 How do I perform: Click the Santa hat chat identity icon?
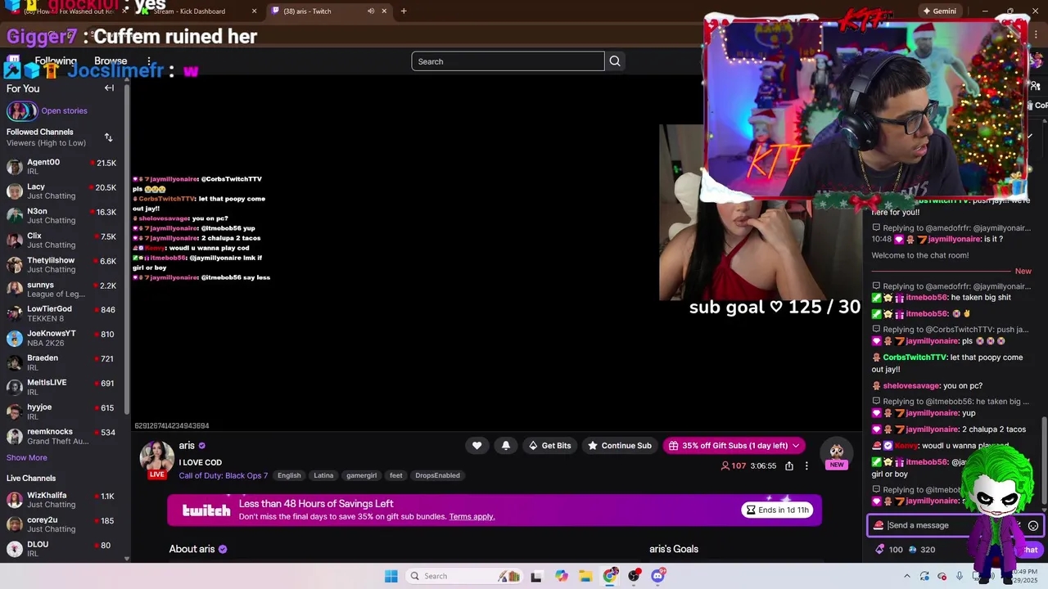click(879, 526)
